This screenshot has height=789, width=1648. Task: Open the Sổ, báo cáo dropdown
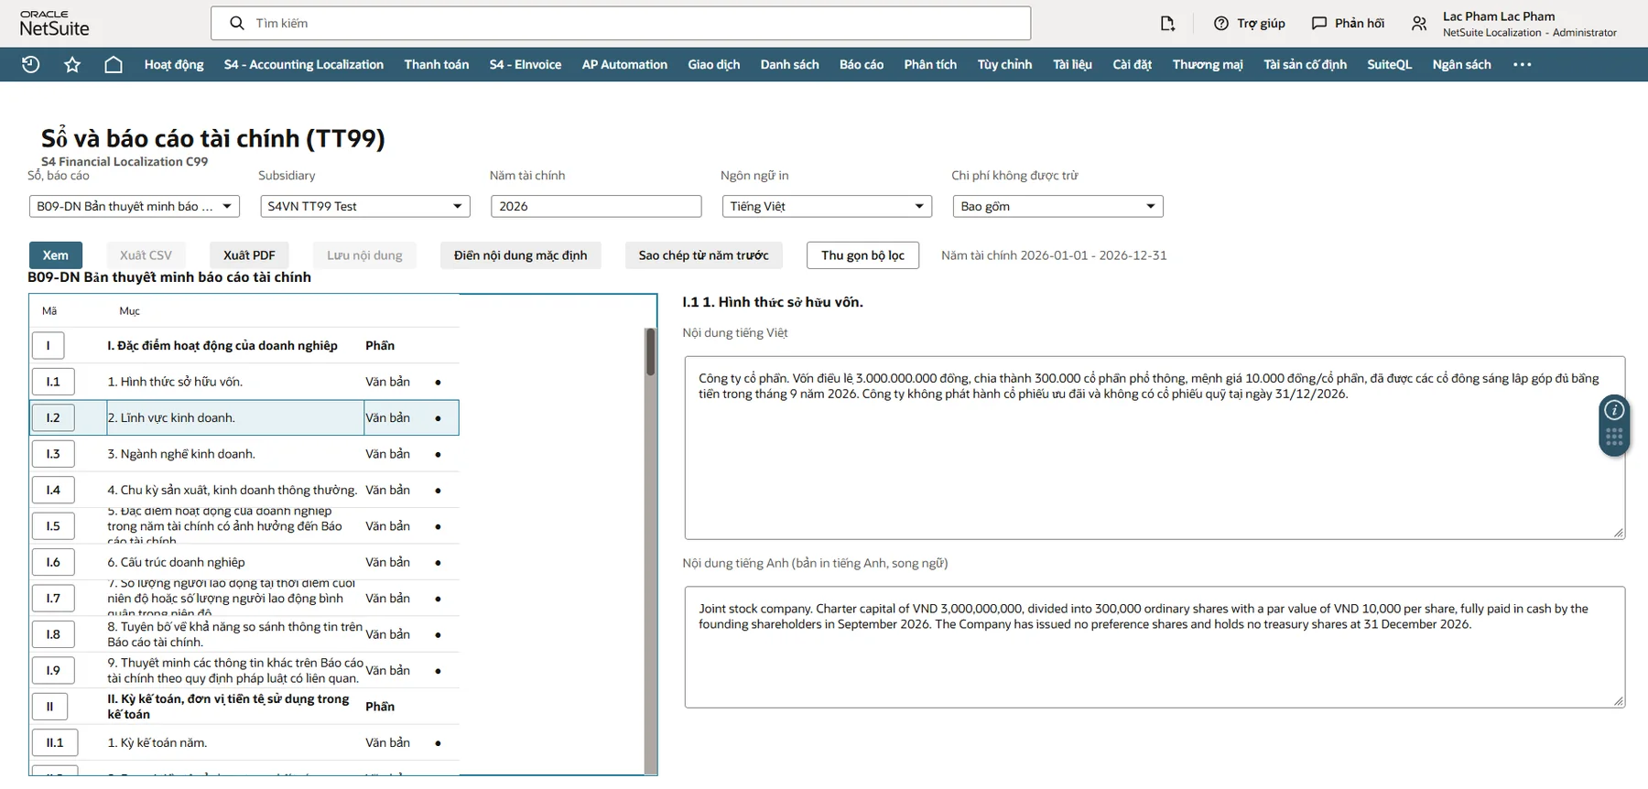point(135,206)
